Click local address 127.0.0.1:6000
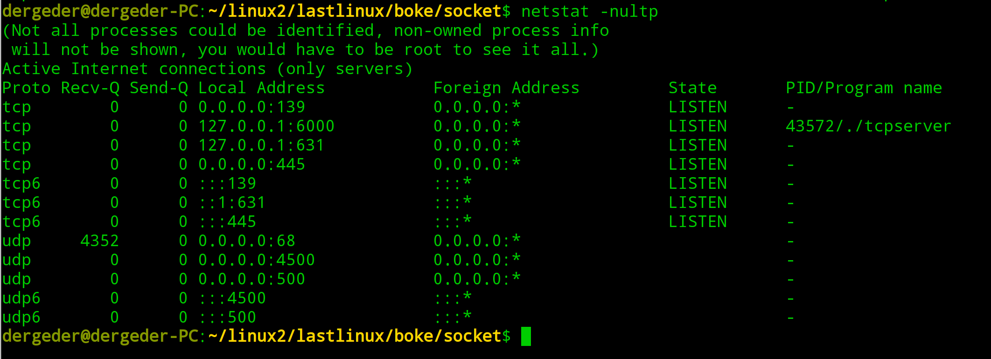Viewport: 991px width, 359px height. tap(266, 126)
